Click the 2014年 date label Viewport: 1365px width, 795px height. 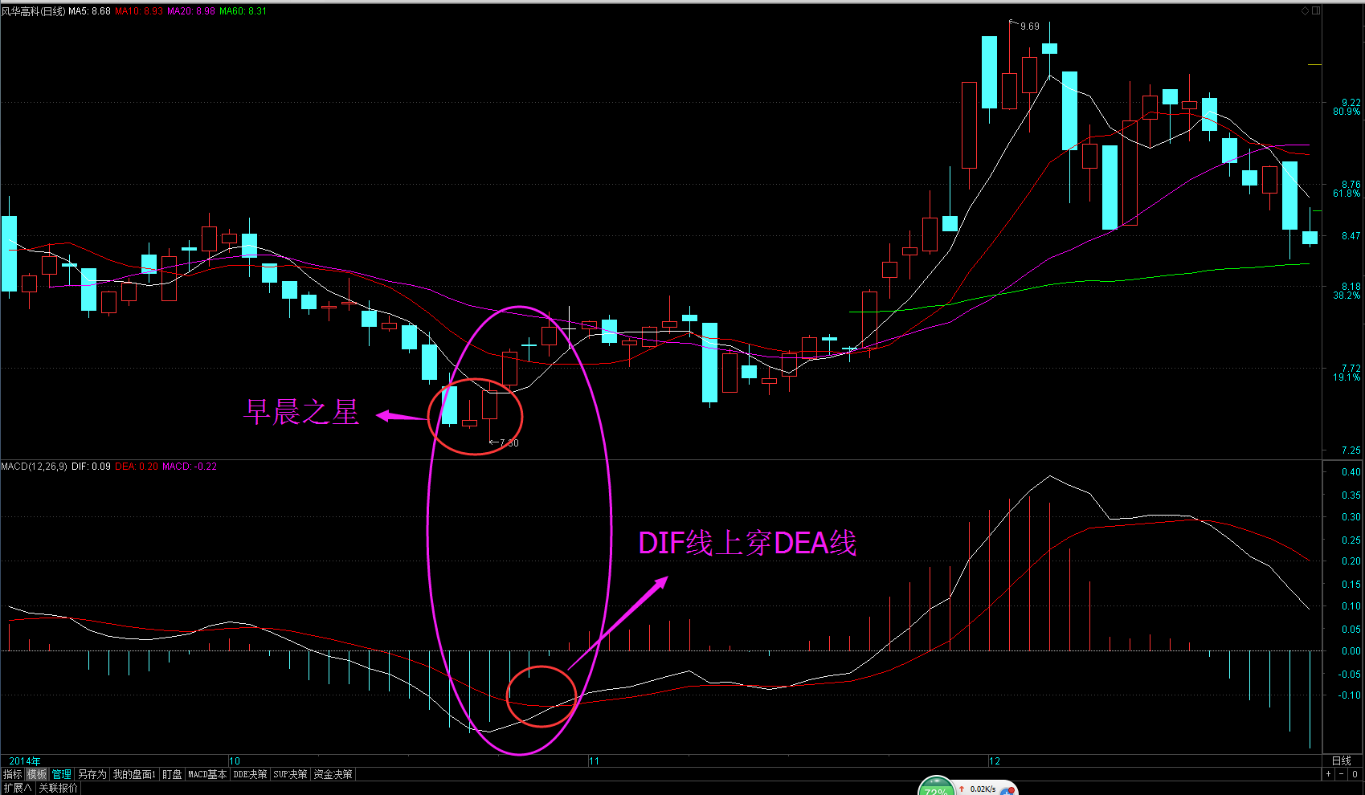pos(24,760)
